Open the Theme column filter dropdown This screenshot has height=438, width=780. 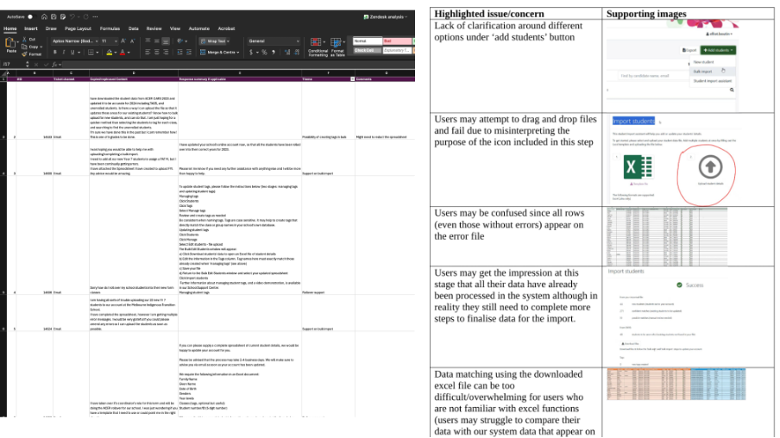(353, 79)
